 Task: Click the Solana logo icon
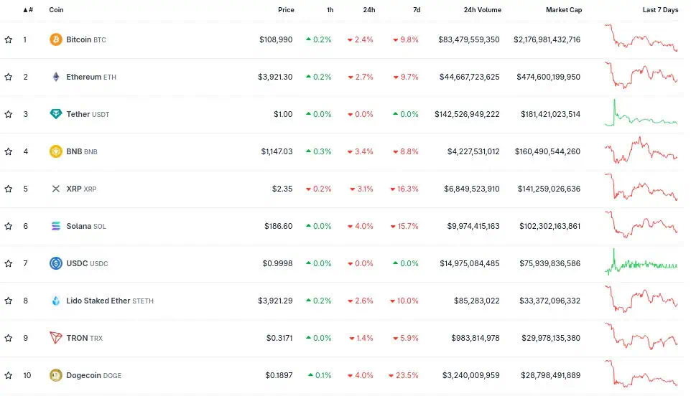tap(55, 226)
